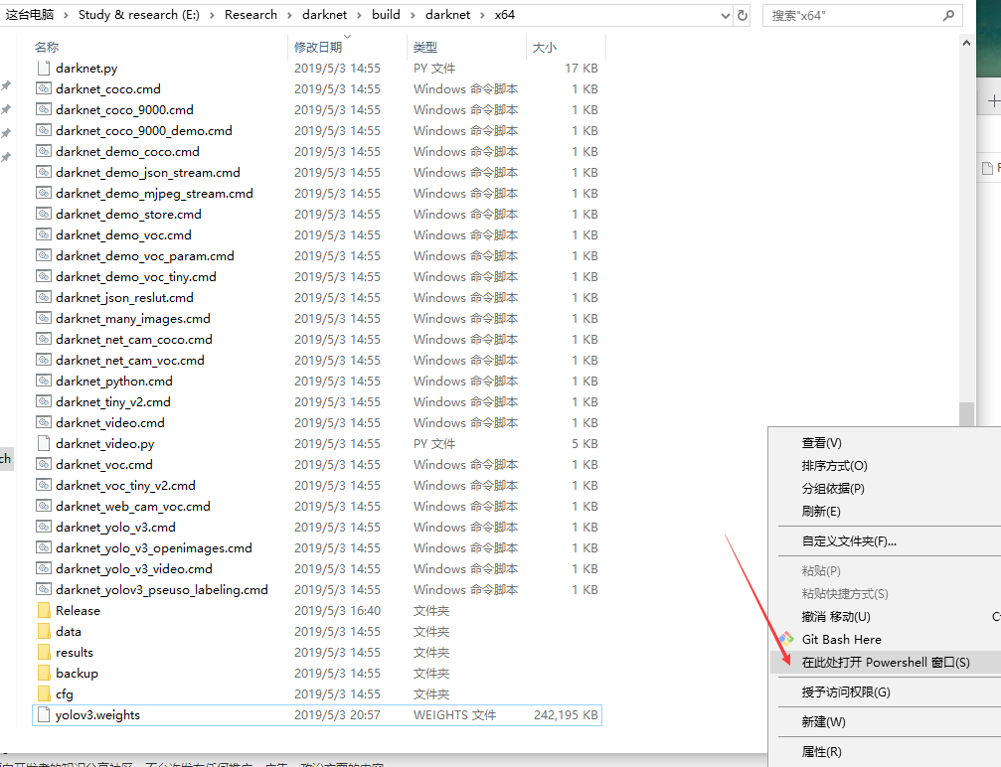Click the Git Bash Here icon
Image resolution: width=1001 pixels, height=767 pixels.
786,639
